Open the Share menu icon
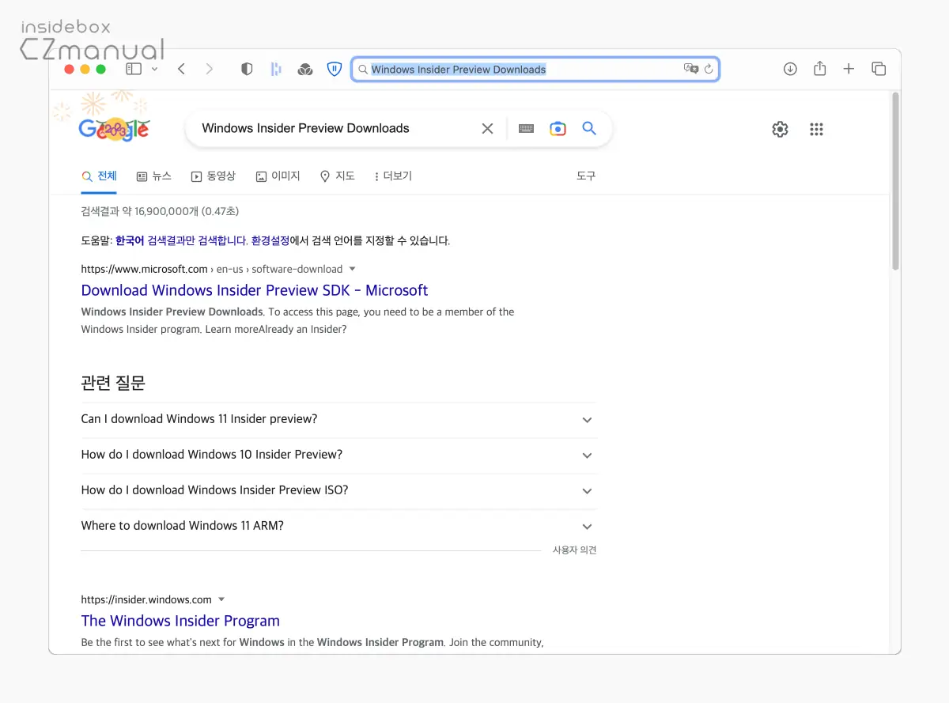Screen dimensions: 949x703 coord(819,69)
